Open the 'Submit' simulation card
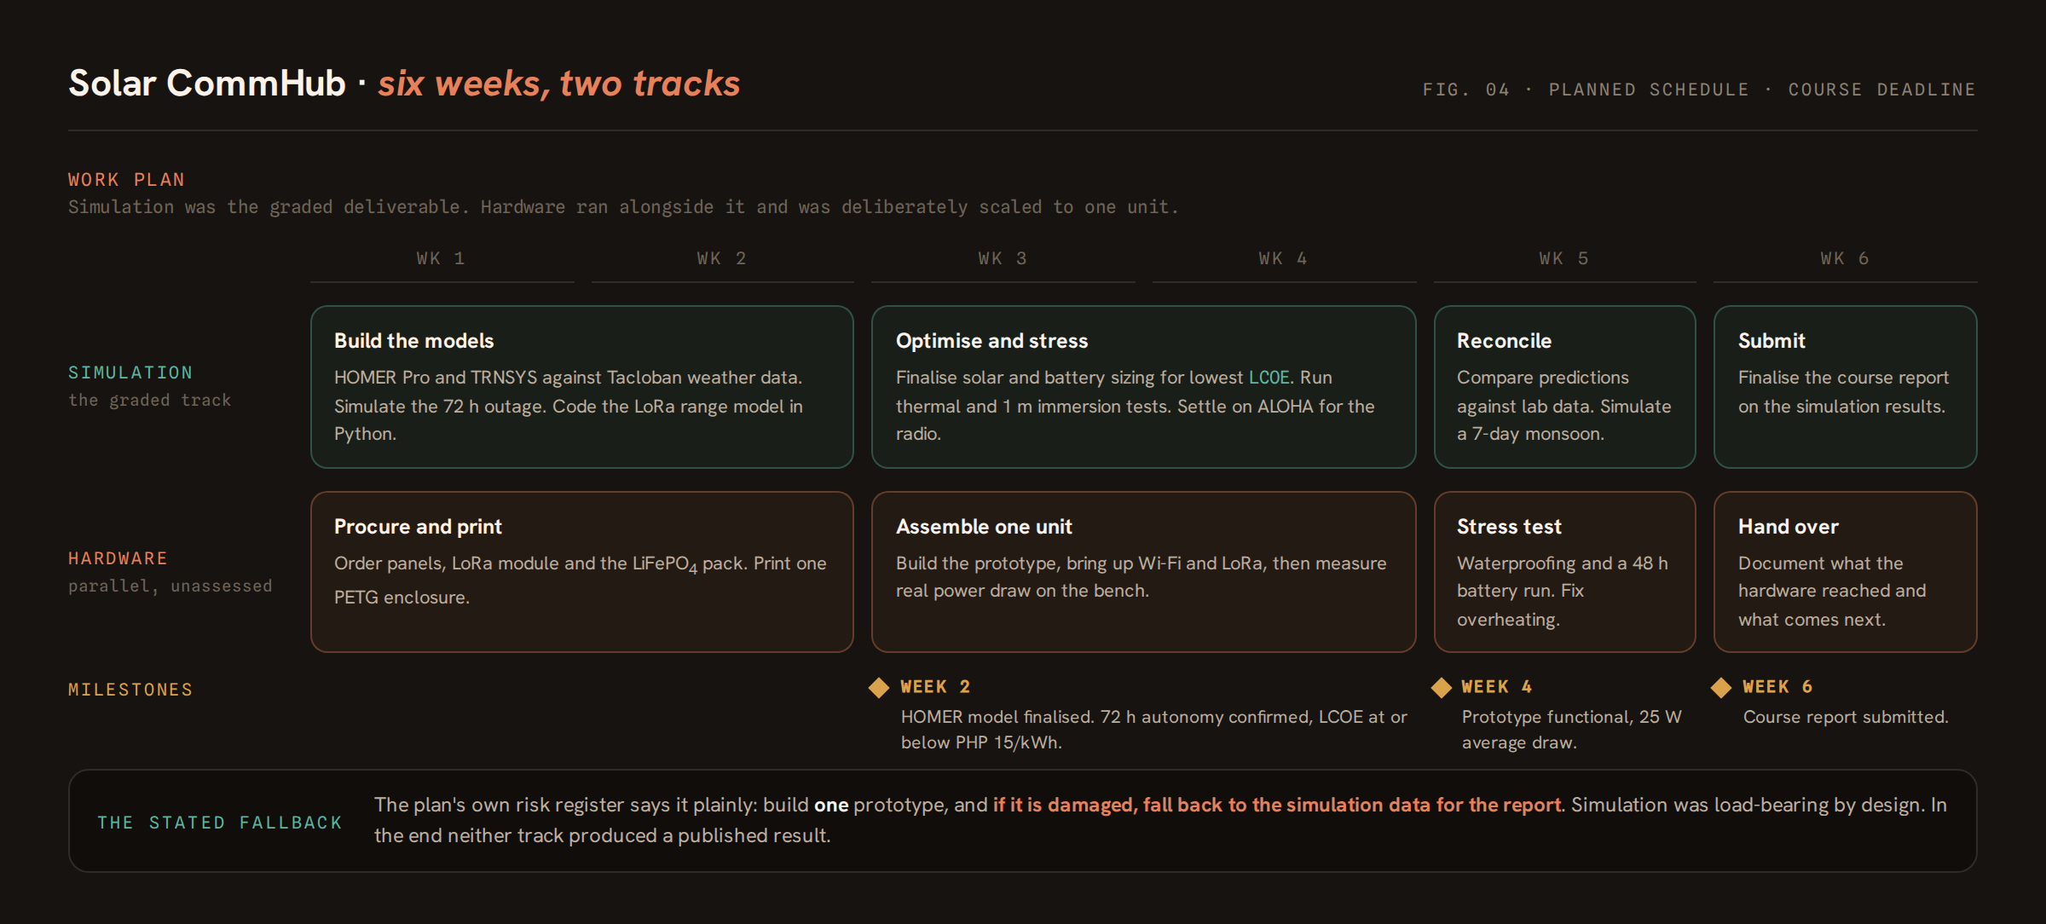 click(1846, 387)
